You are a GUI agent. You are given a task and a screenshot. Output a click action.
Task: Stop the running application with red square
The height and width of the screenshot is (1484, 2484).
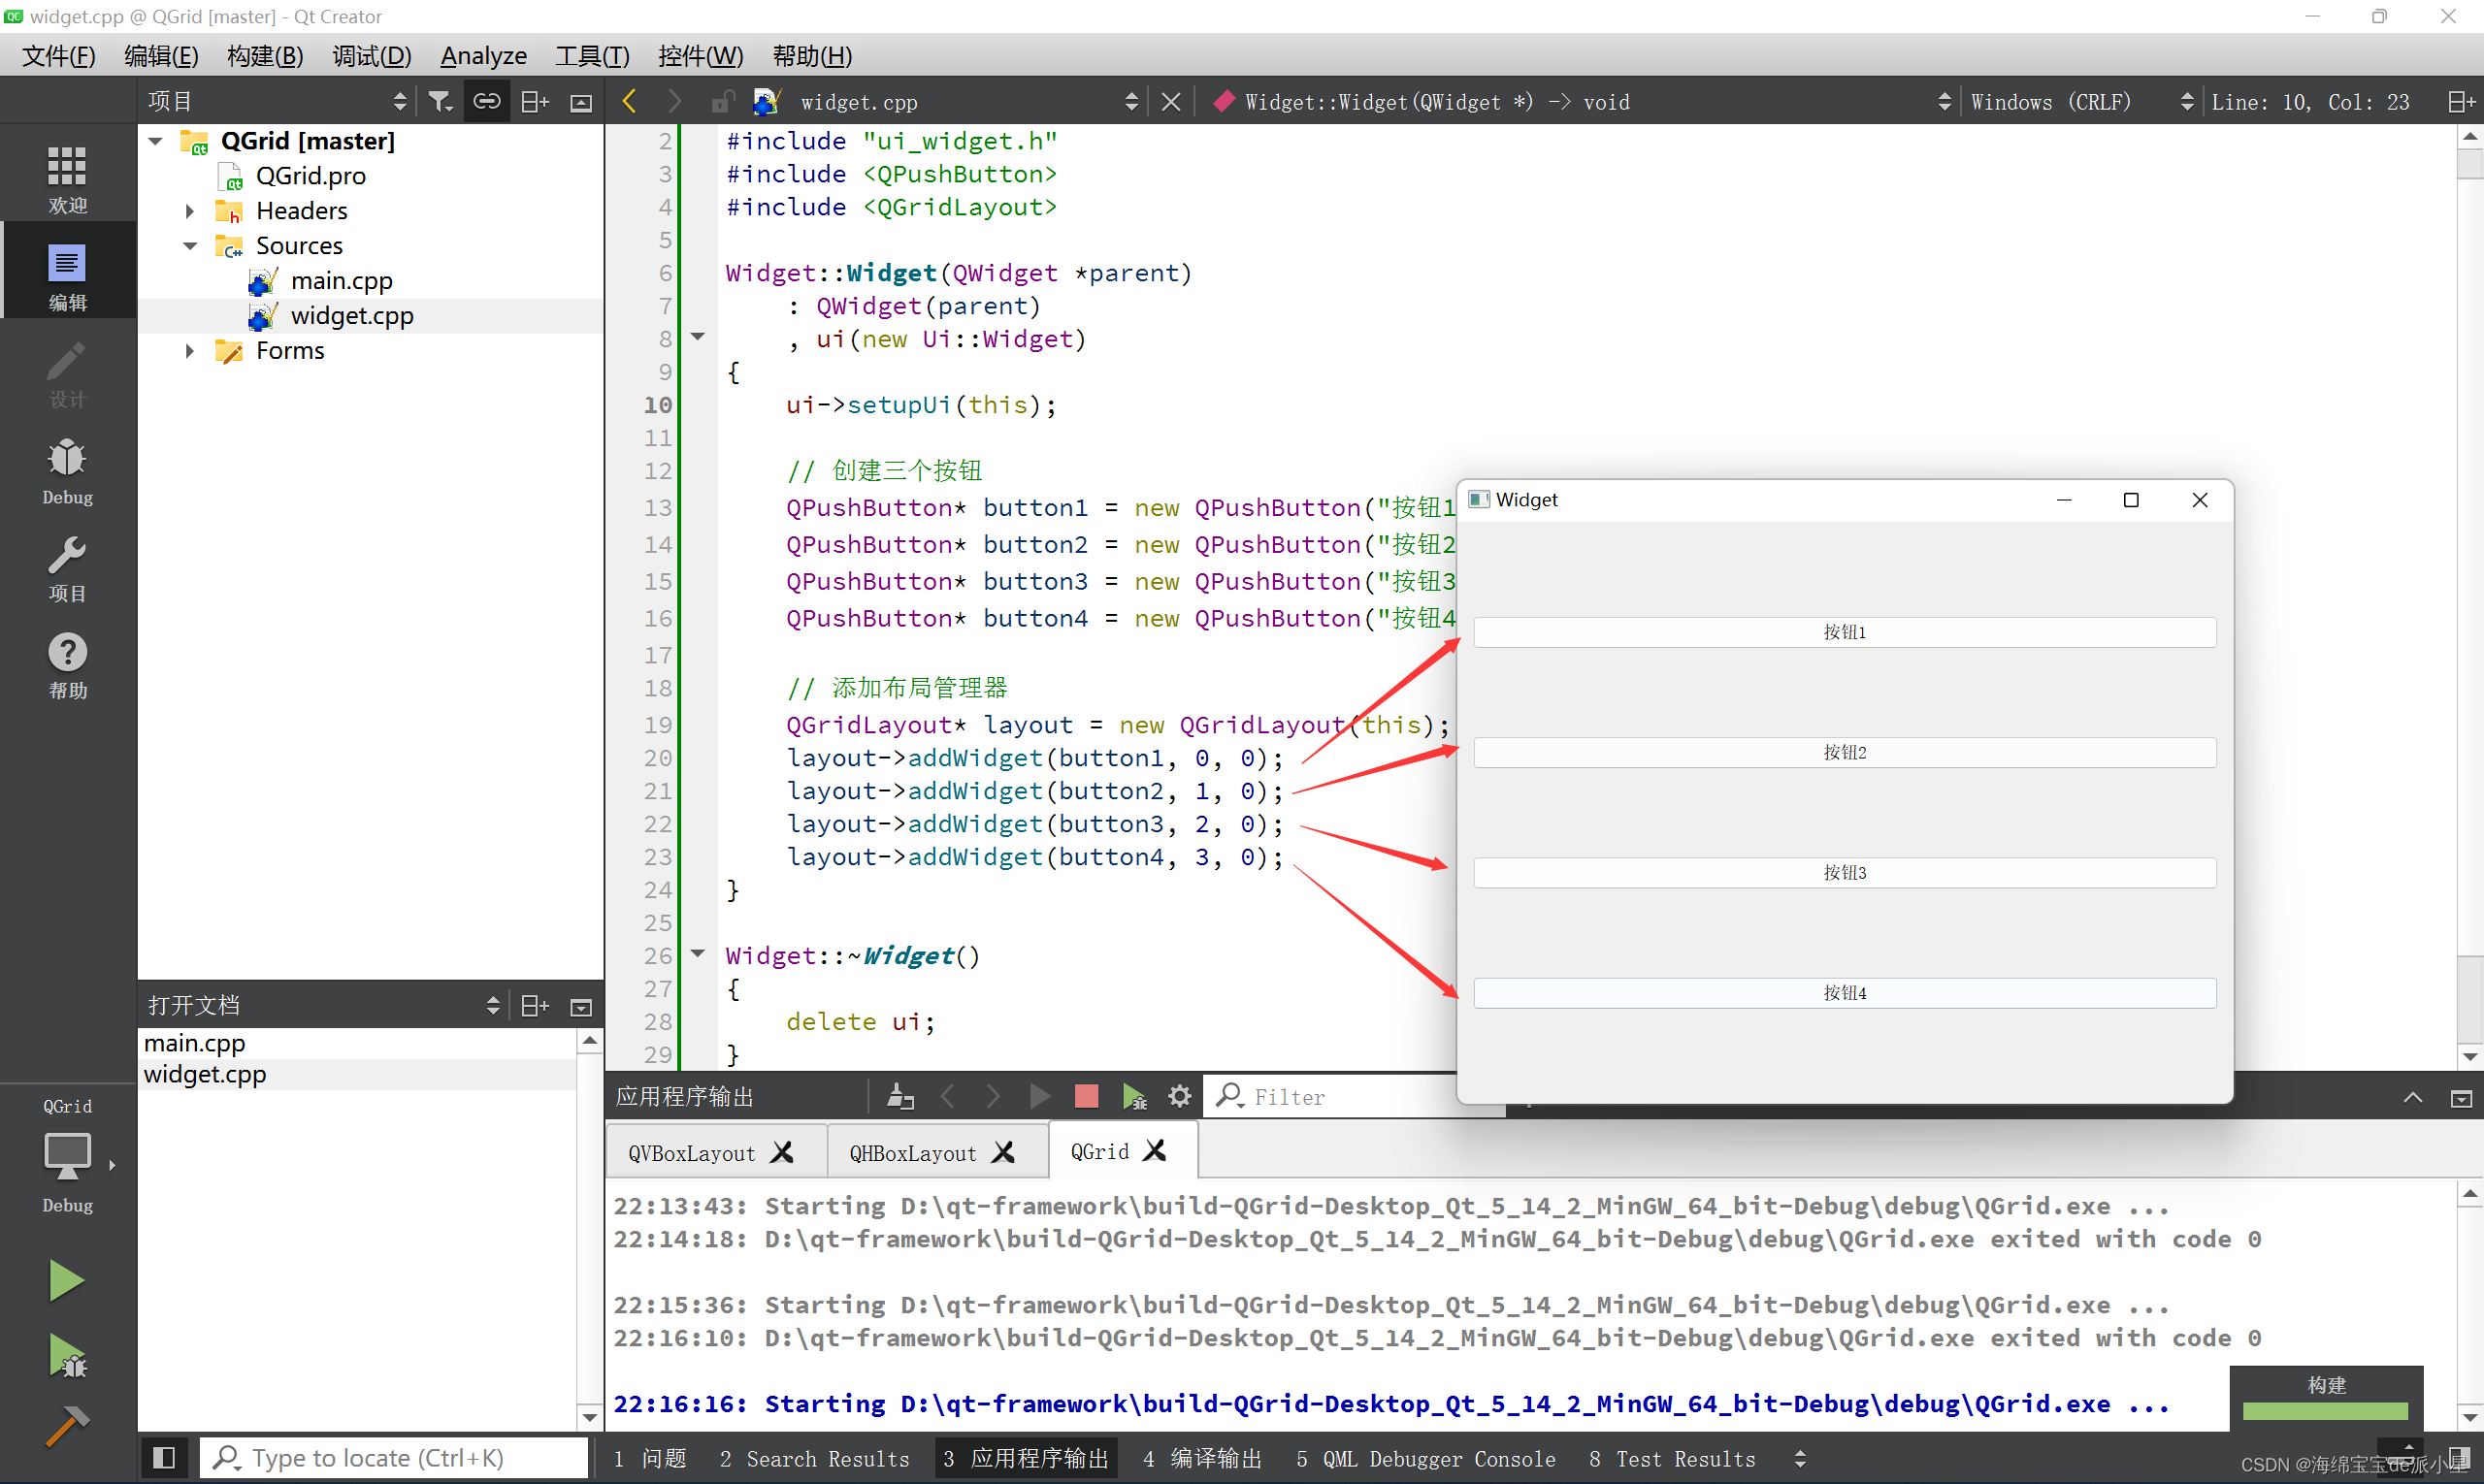(1087, 1096)
